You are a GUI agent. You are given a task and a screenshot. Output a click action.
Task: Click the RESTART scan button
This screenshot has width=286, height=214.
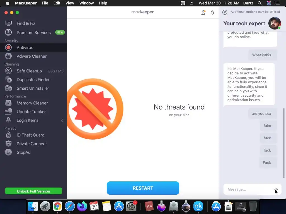[x=143, y=188]
